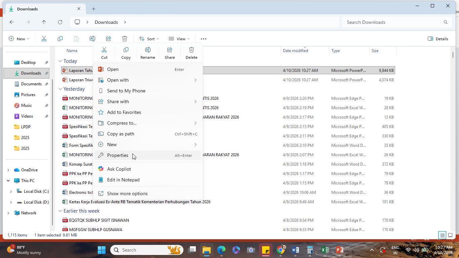Refresh the Downloads folder
This screenshot has height=258, width=459.
tap(60, 22)
